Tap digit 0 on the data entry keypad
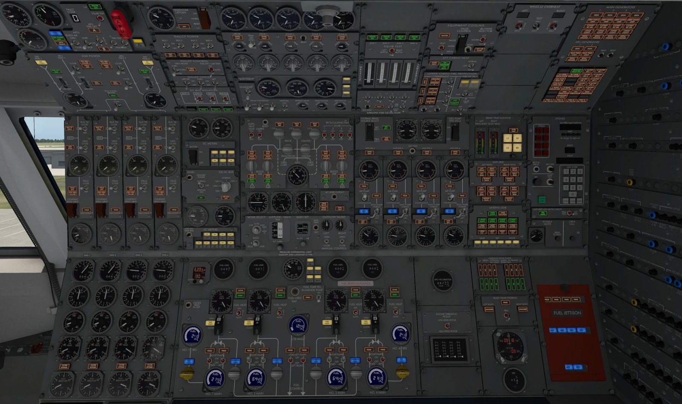Image resolution: width=682 pixels, height=404 pixels. point(573,195)
